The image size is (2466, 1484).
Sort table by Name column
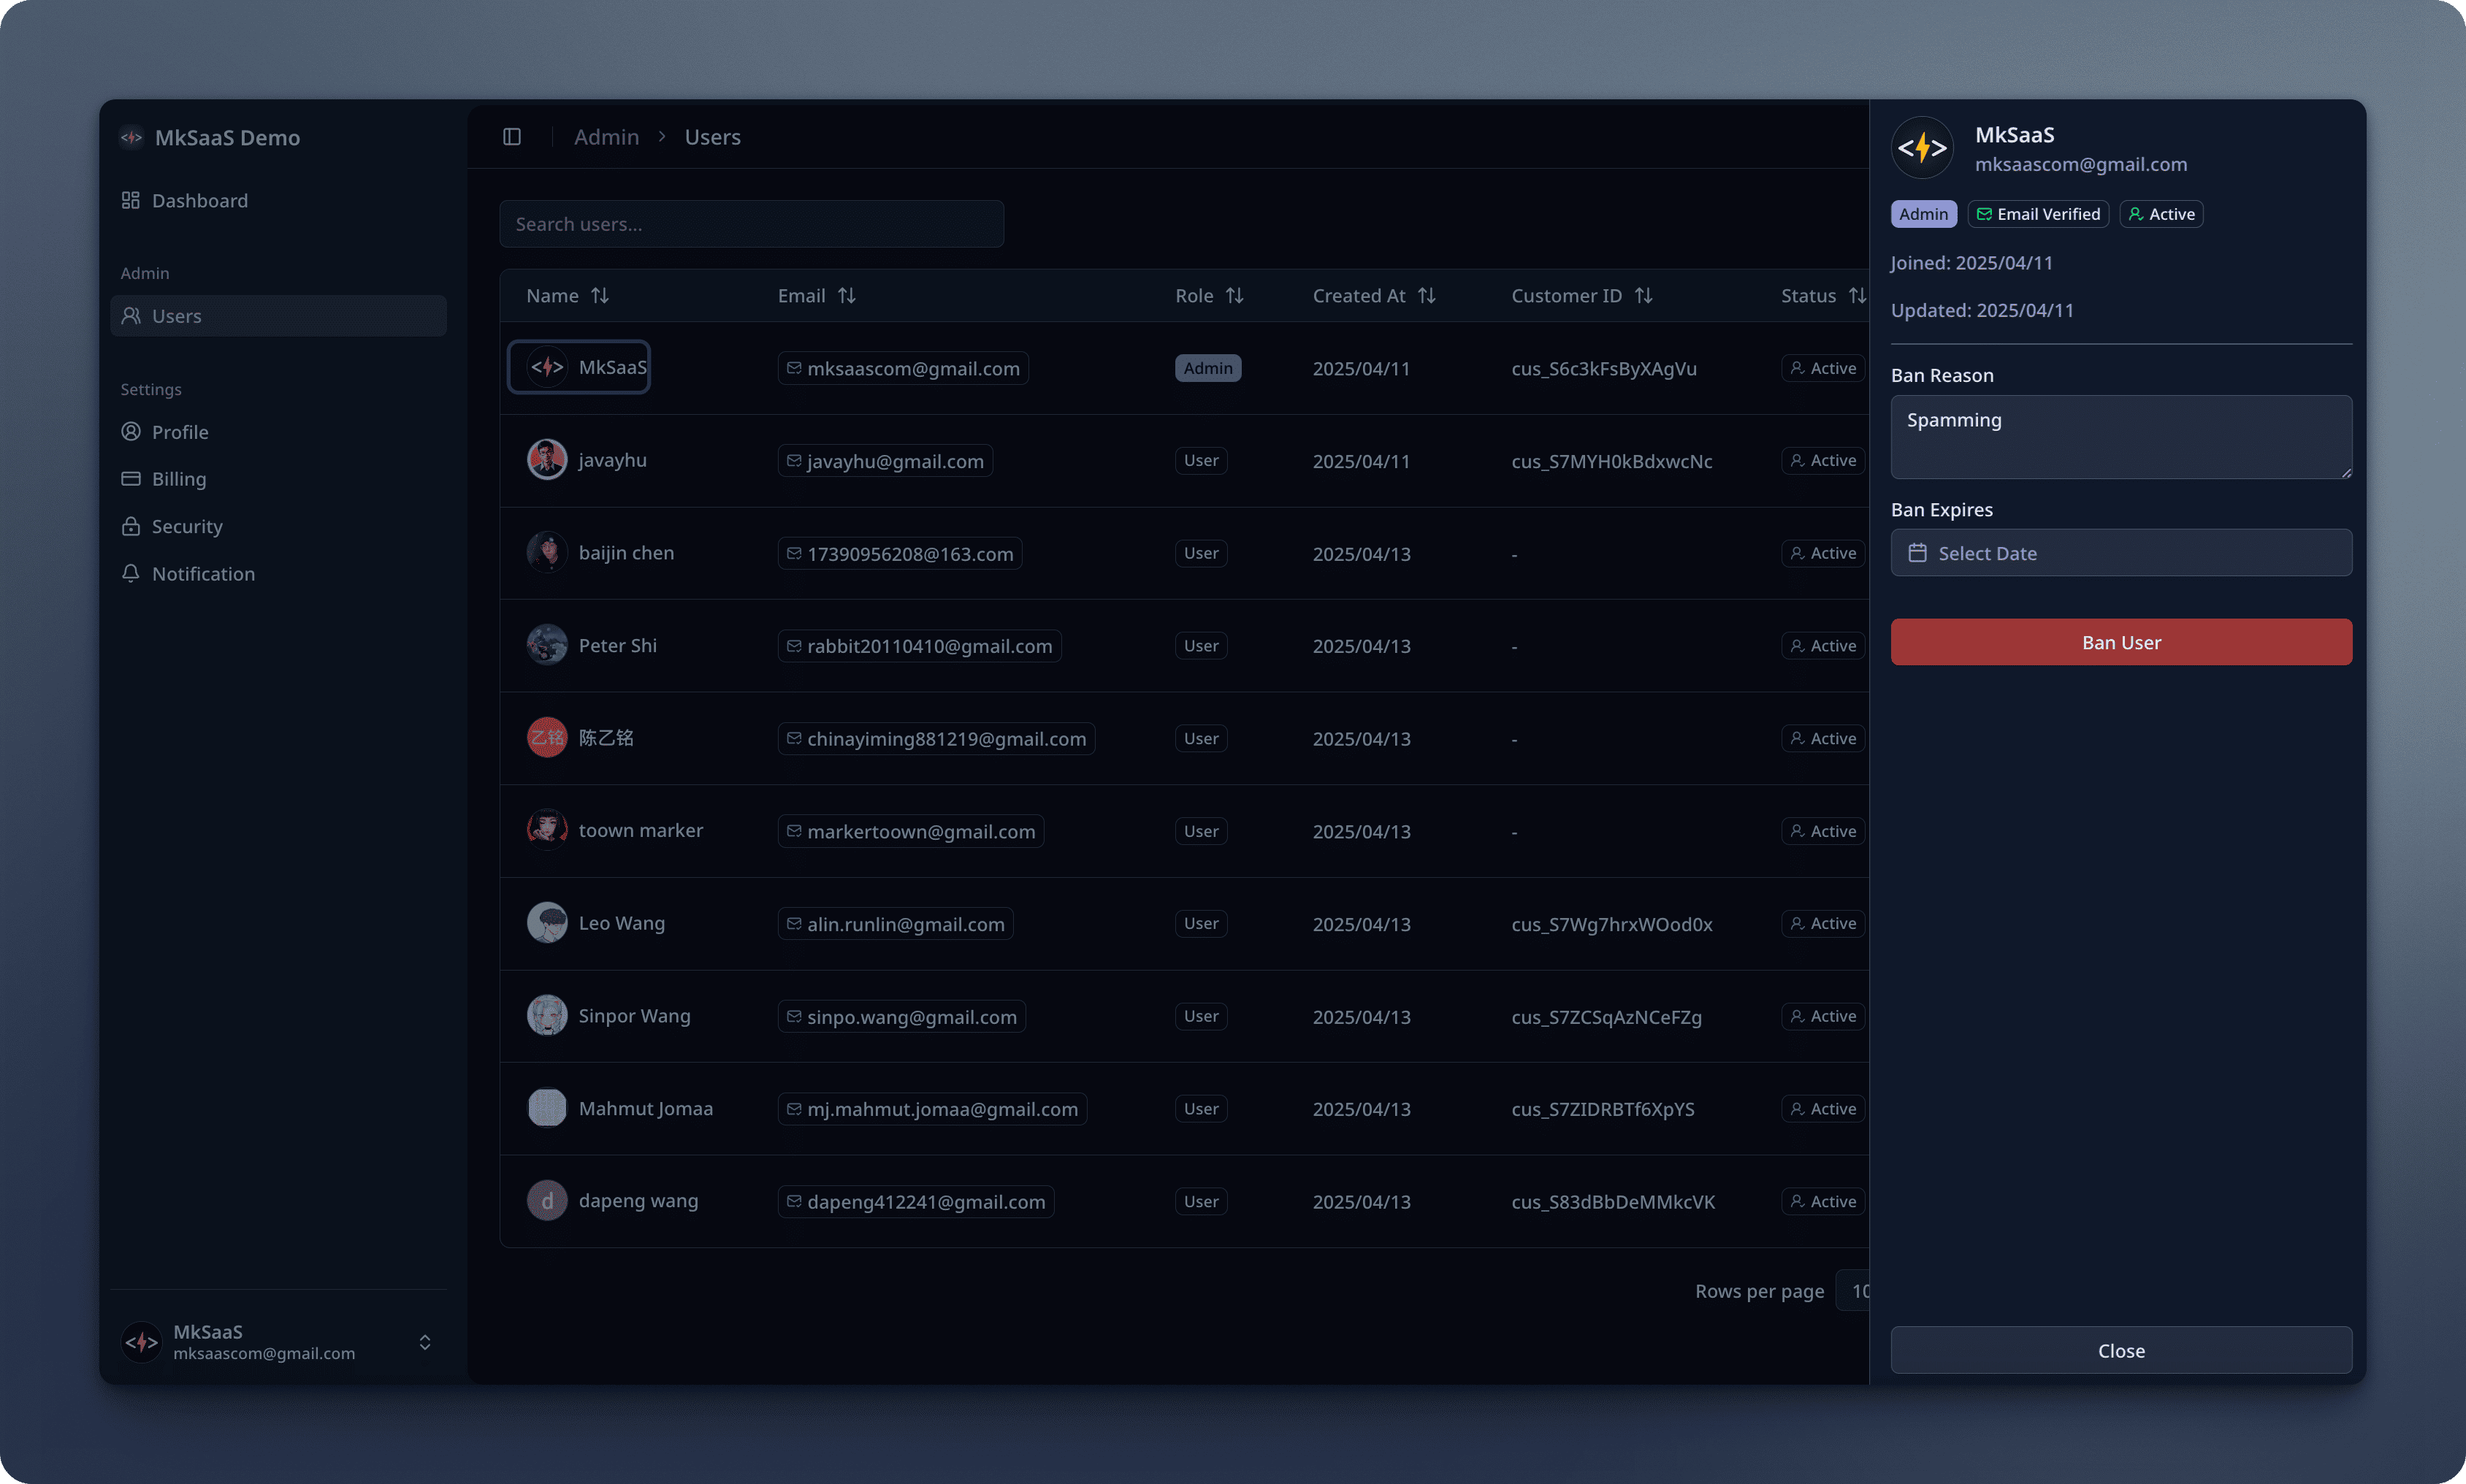(599, 296)
